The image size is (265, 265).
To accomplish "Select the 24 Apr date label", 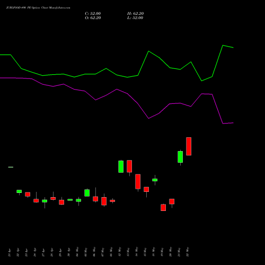I will (35, 253).
